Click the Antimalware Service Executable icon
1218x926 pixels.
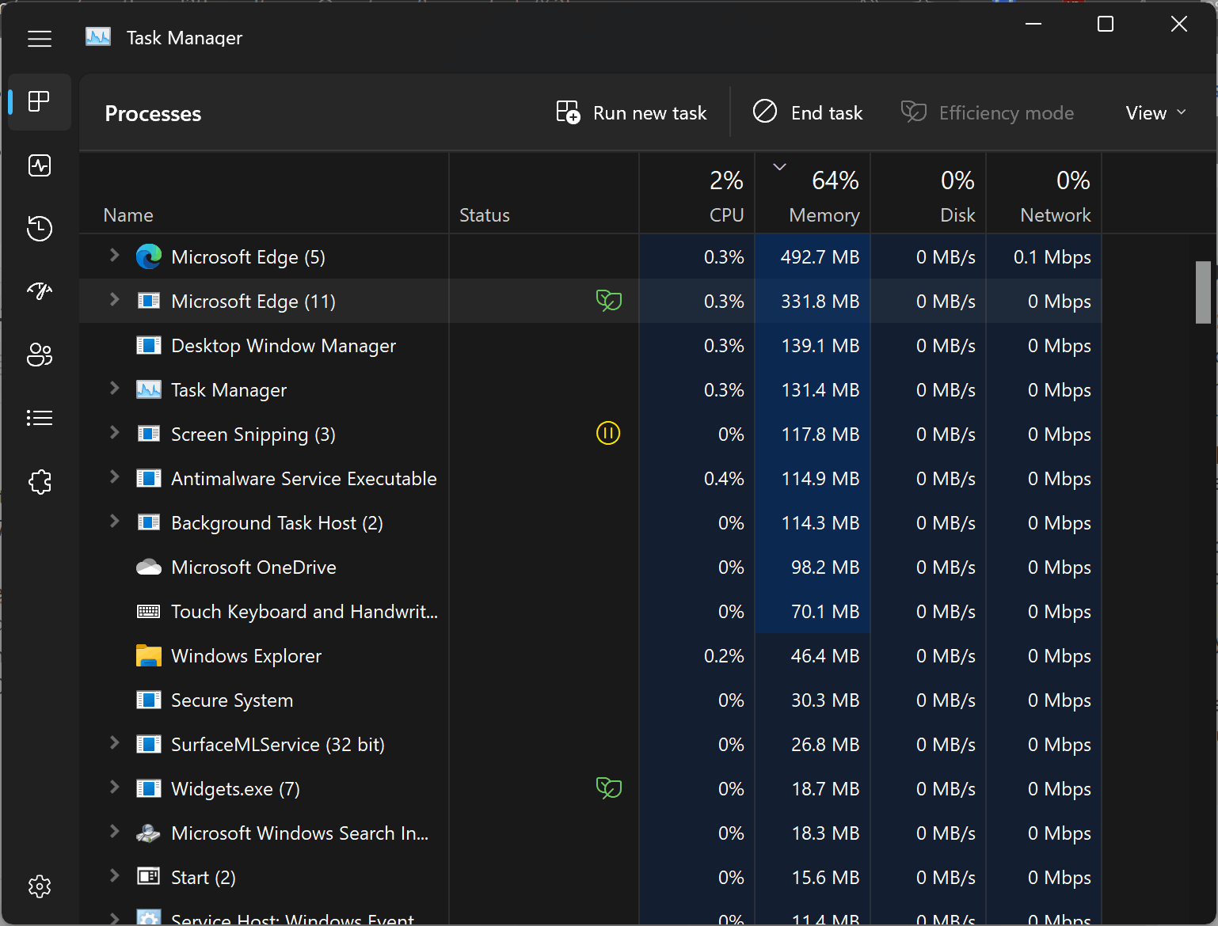pyautogui.click(x=149, y=478)
